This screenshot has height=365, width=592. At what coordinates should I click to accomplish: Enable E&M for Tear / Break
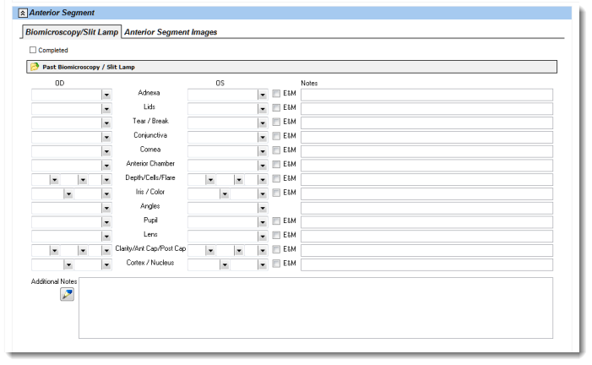[276, 122]
